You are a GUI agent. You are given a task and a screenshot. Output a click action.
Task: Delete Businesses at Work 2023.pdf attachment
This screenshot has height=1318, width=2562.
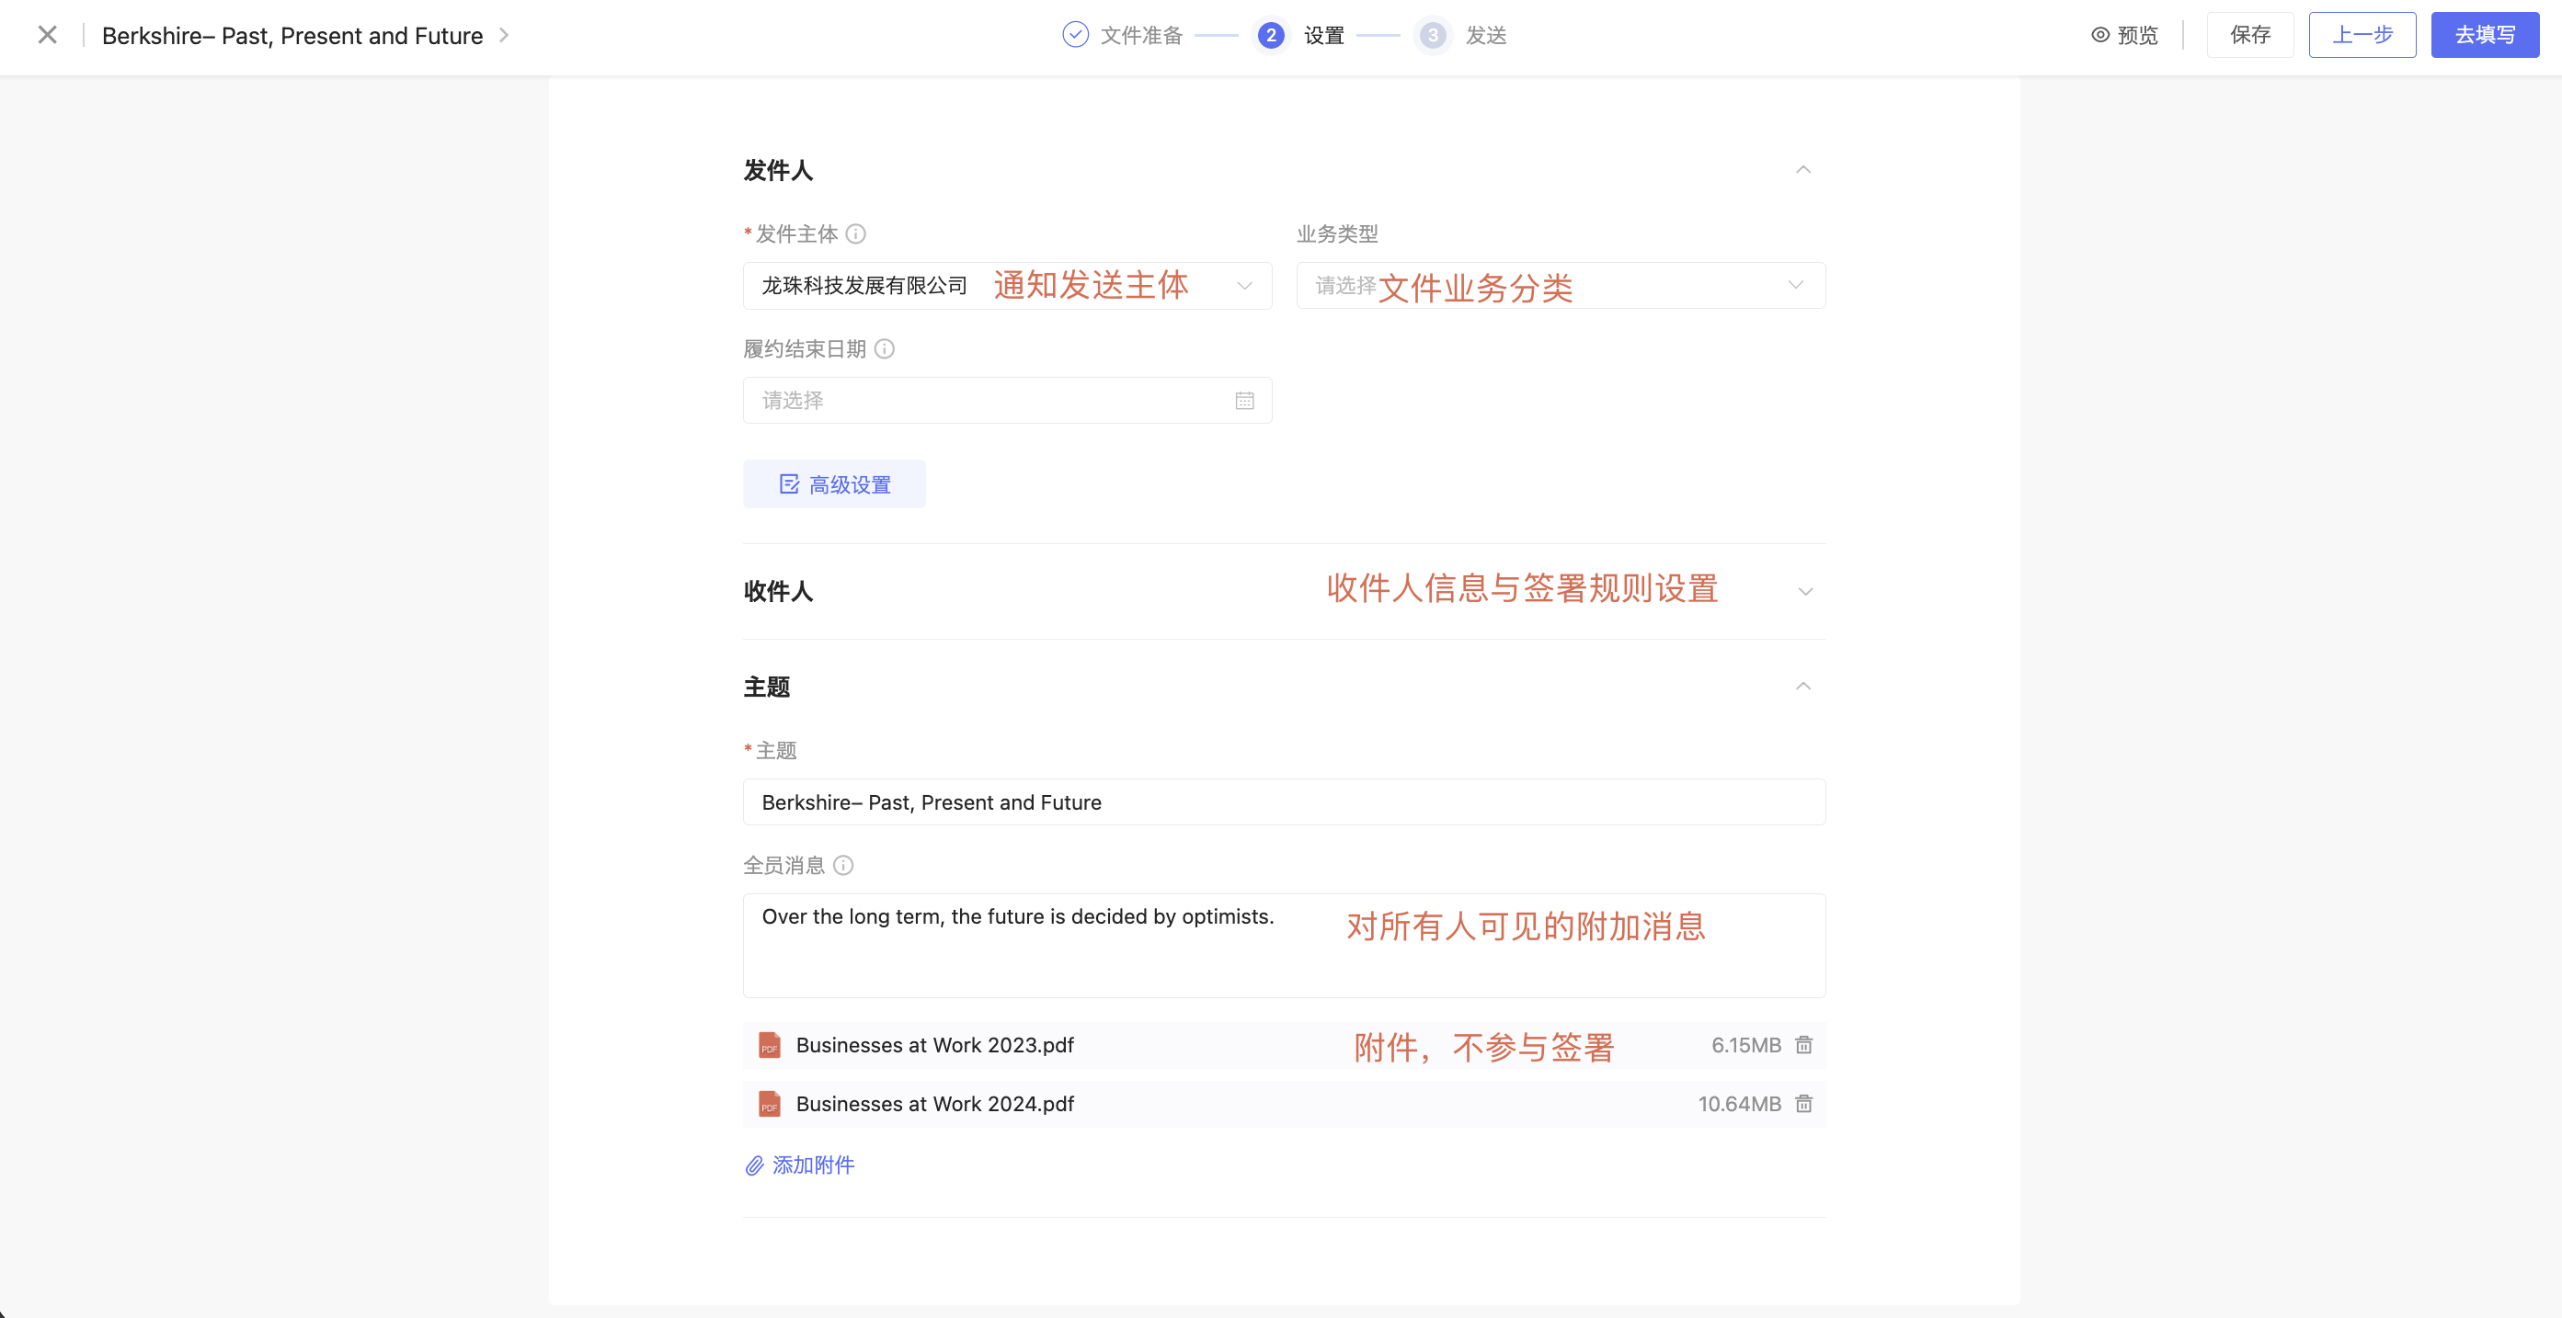[1803, 1045]
